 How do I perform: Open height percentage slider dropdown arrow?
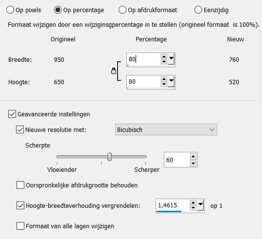pyautogui.click(x=171, y=81)
